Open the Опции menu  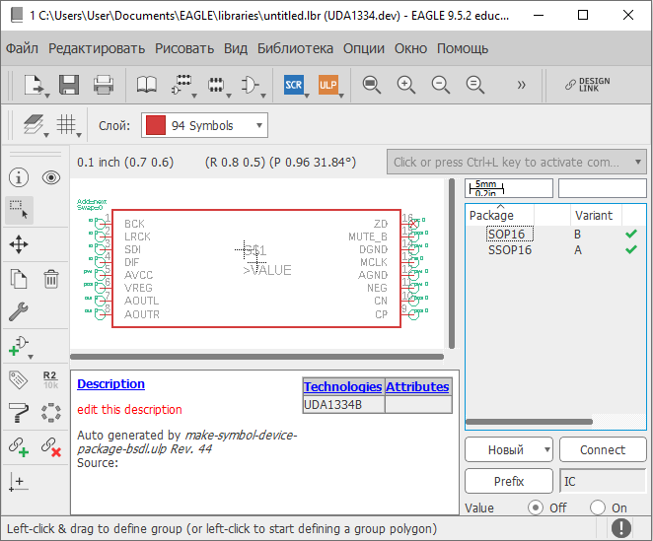click(364, 48)
